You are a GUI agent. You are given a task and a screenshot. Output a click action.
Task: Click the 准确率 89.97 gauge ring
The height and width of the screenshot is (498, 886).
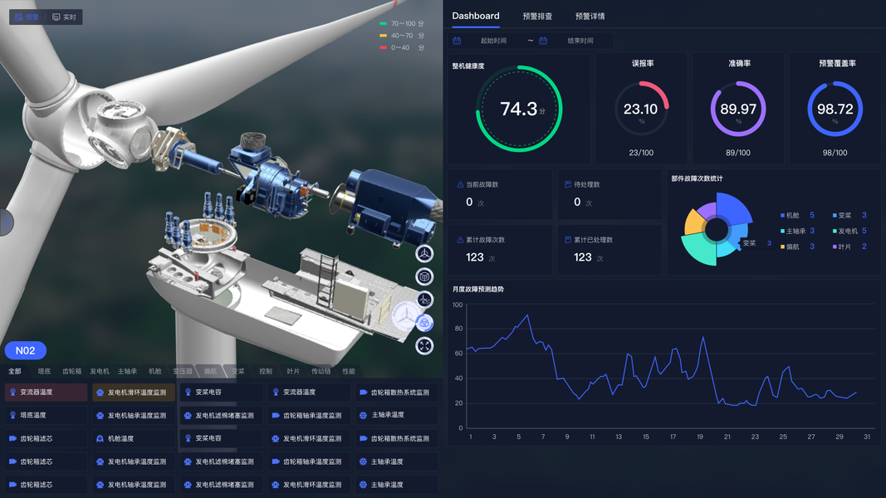pos(738,109)
